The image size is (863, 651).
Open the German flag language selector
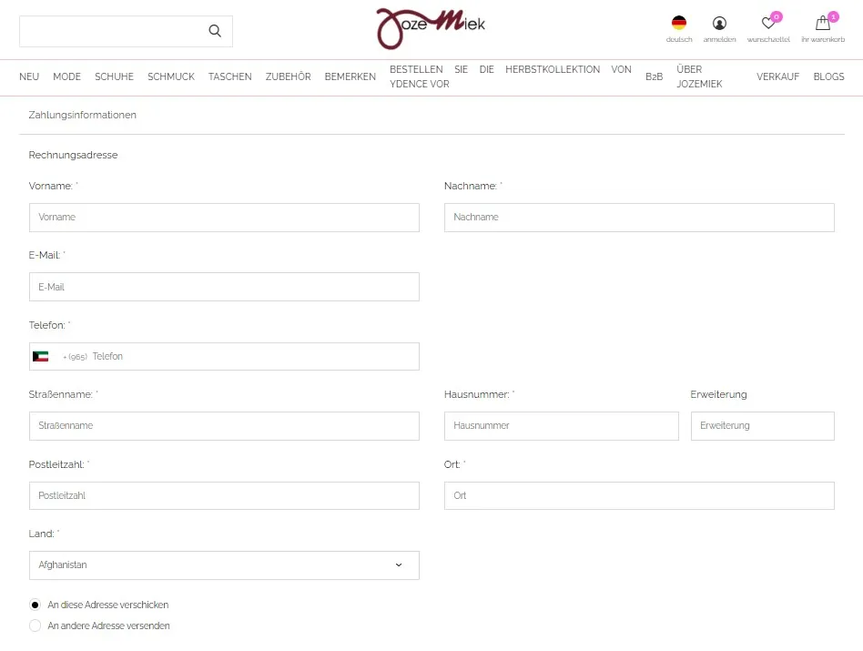click(x=678, y=23)
